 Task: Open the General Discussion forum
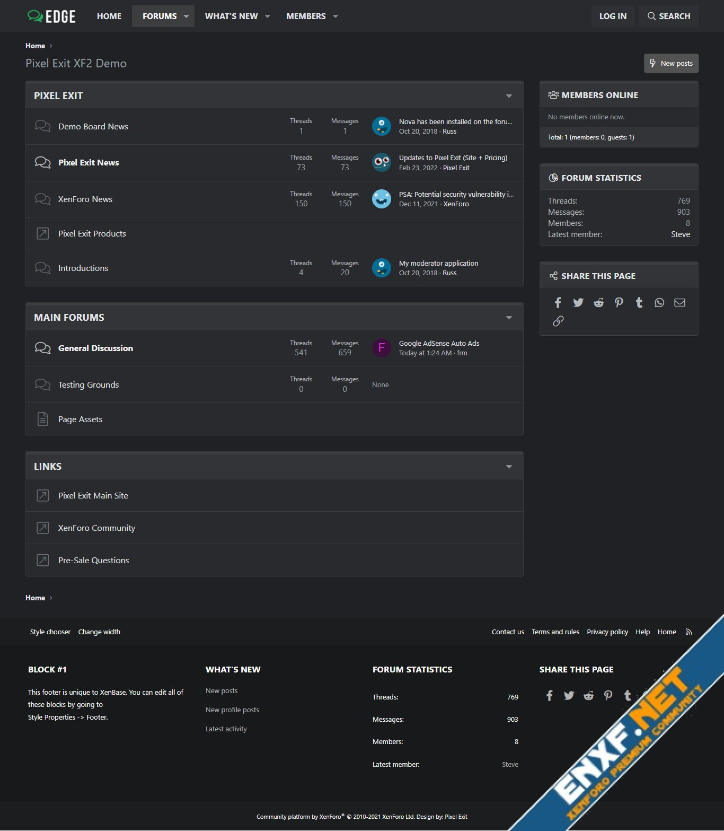[95, 348]
